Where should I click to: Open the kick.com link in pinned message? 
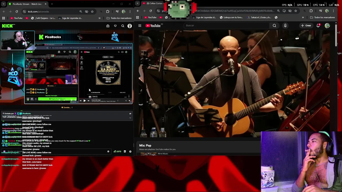29,117
